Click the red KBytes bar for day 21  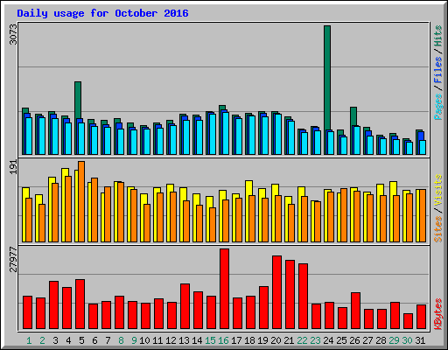coord(290,295)
